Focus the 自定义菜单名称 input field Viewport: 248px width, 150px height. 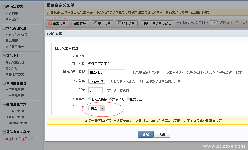point(106,72)
